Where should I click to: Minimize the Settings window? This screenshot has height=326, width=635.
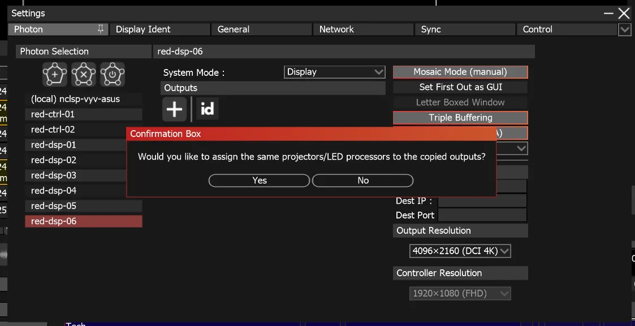tap(608, 14)
